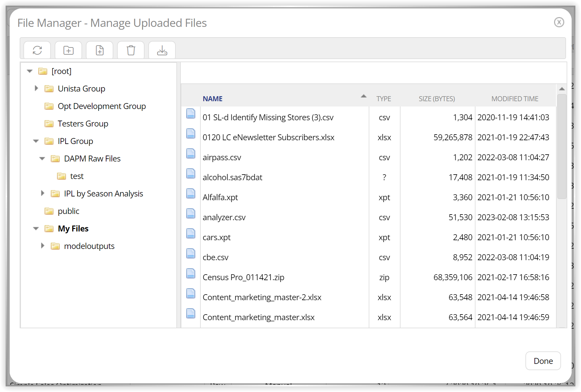Open the Testers Group folder
581x392 pixels.
pos(83,124)
